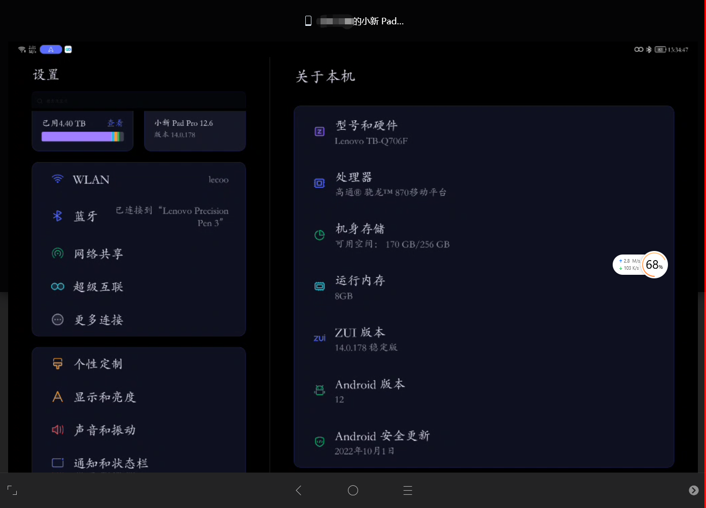The width and height of the screenshot is (706, 508).
Task: Click the recent apps menu button
Action: pos(408,490)
